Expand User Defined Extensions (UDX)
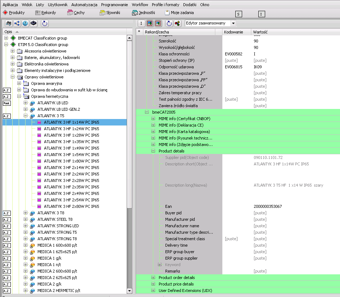The height and width of the screenshot is (297, 340). click(153, 290)
